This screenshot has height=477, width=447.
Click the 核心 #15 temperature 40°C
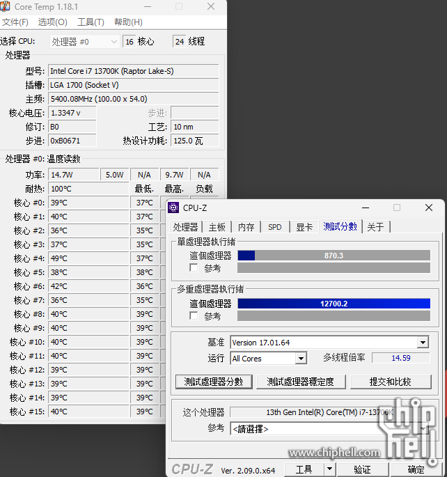point(88,412)
